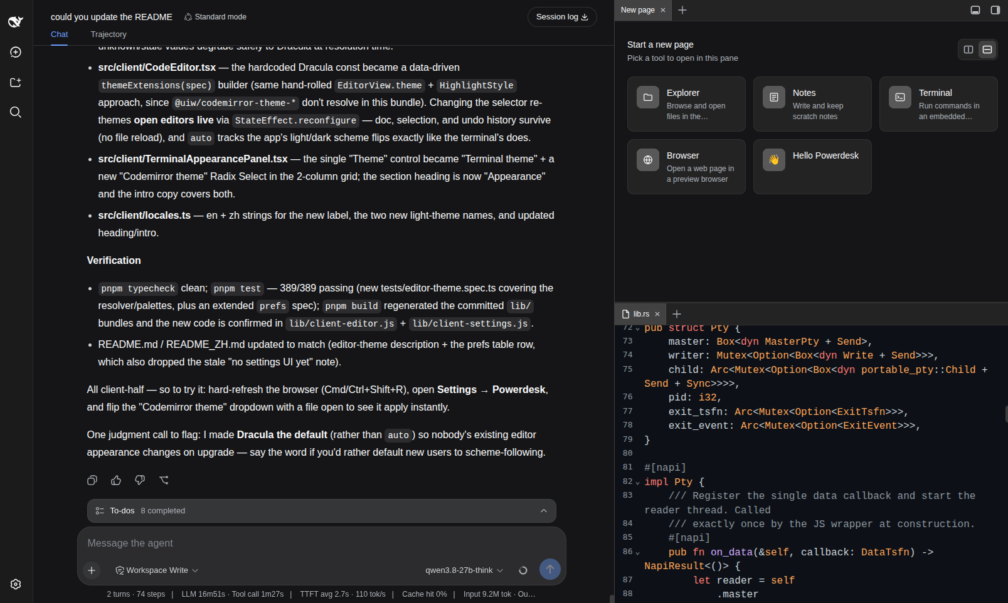Screen dimensions: 1008x603
Task: Send the message with the arrow button
Action: 550,569
